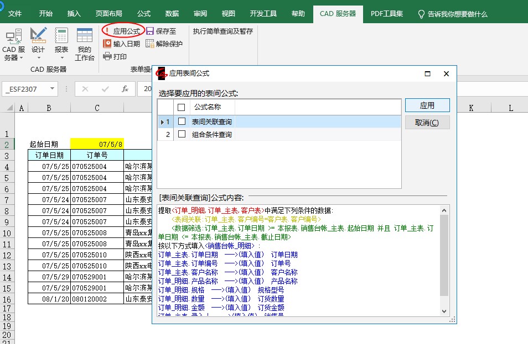Image resolution: width=528 pixels, height=344 pixels.
Task: Click the formula content vertical scrollbar
Action: click(444, 260)
